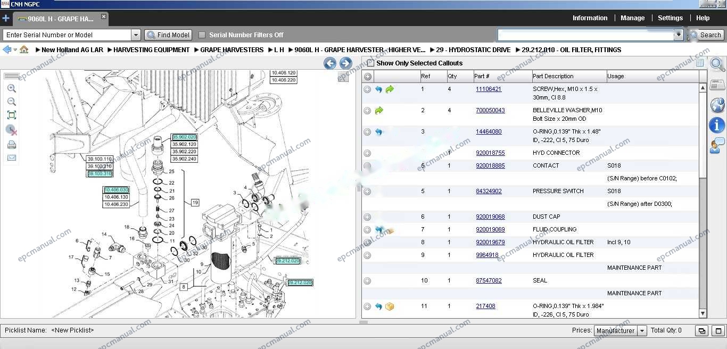
Task: Add part 84324902 to picklist with plus
Action: pyautogui.click(x=367, y=192)
